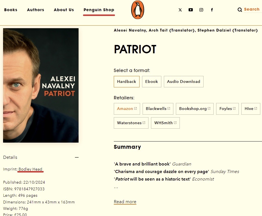
Task: Click the Patriot book cover image
Action: tap(41, 85)
